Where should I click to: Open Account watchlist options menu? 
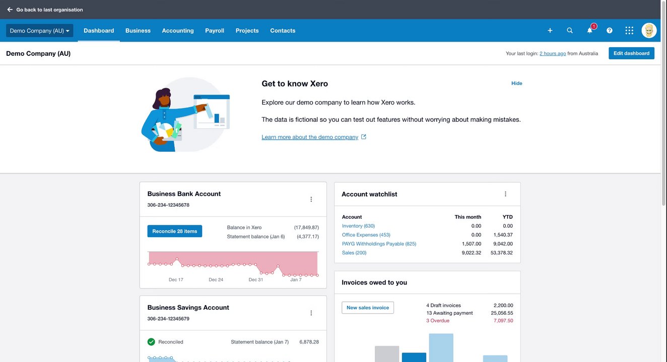click(505, 194)
